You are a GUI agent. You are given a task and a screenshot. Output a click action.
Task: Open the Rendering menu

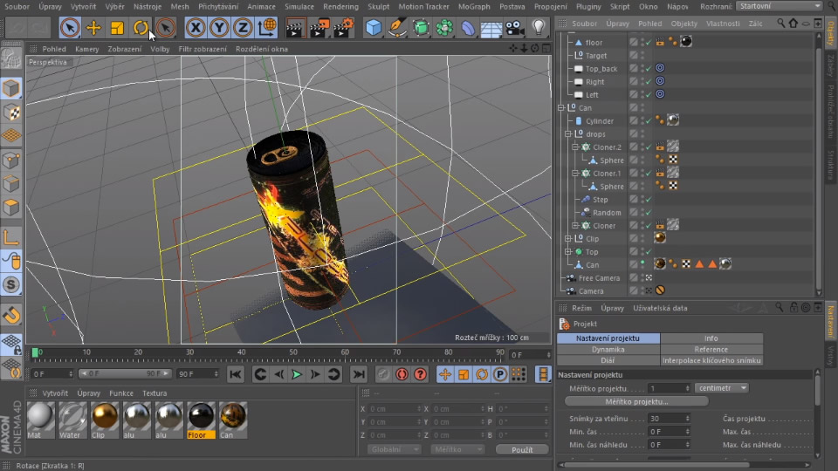tap(340, 6)
